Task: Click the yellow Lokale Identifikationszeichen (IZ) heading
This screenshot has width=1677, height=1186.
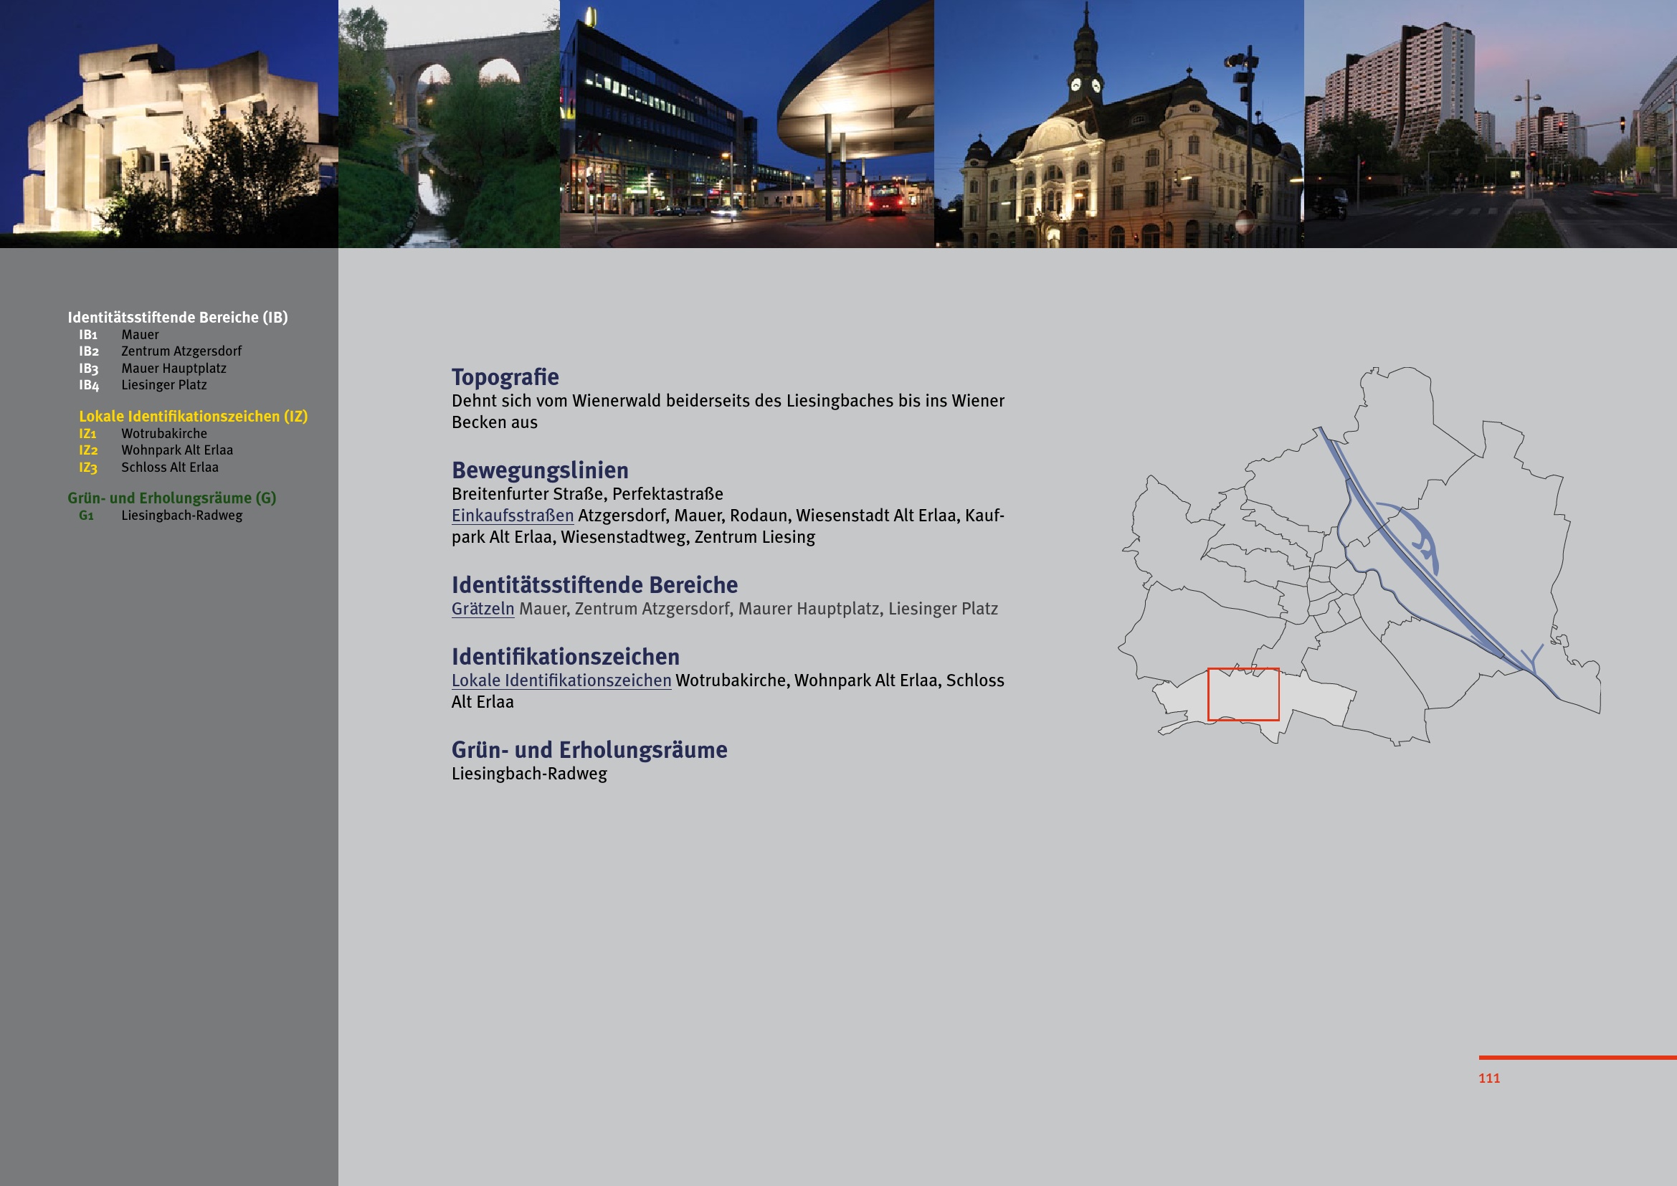Action: (x=193, y=417)
